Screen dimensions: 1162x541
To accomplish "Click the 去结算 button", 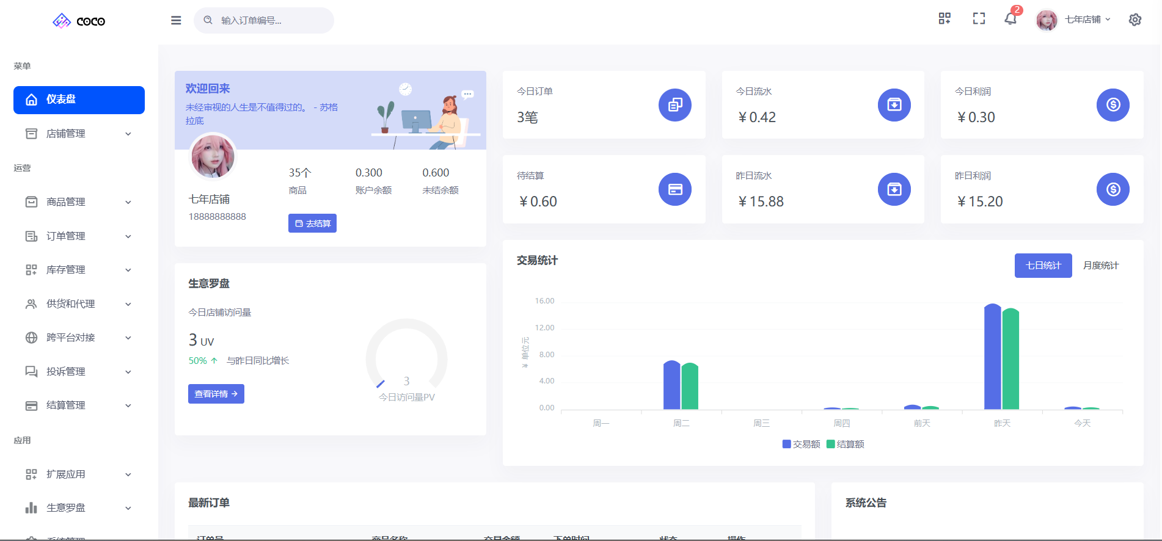I will coord(312,223).
